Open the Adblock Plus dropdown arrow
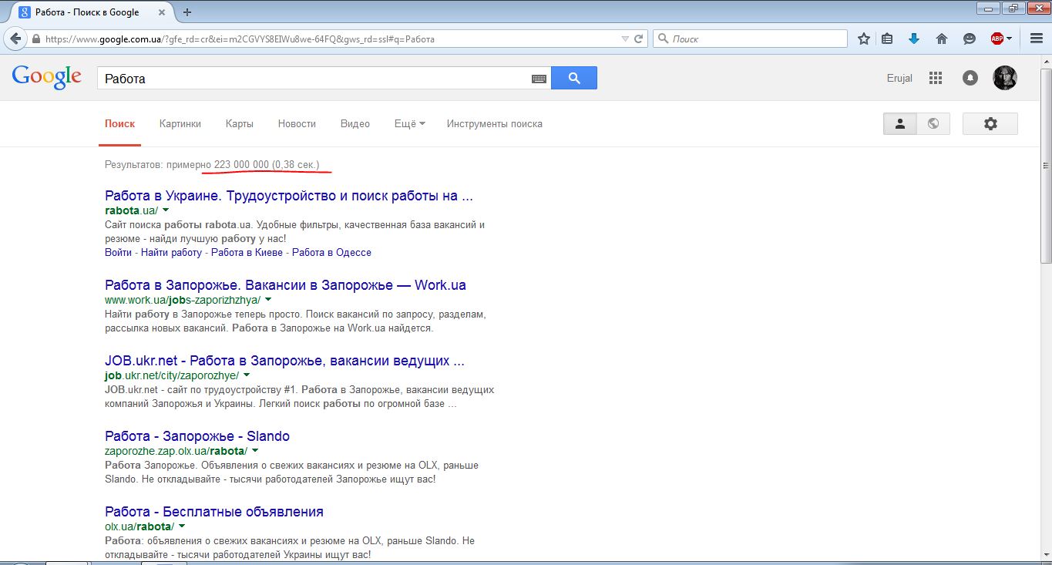This screenshot has height=565, width=1052. point(1009,39)
